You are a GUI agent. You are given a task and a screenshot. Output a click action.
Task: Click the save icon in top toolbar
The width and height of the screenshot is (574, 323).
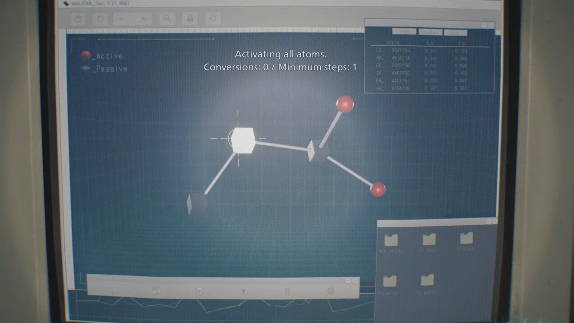point(78,19)
